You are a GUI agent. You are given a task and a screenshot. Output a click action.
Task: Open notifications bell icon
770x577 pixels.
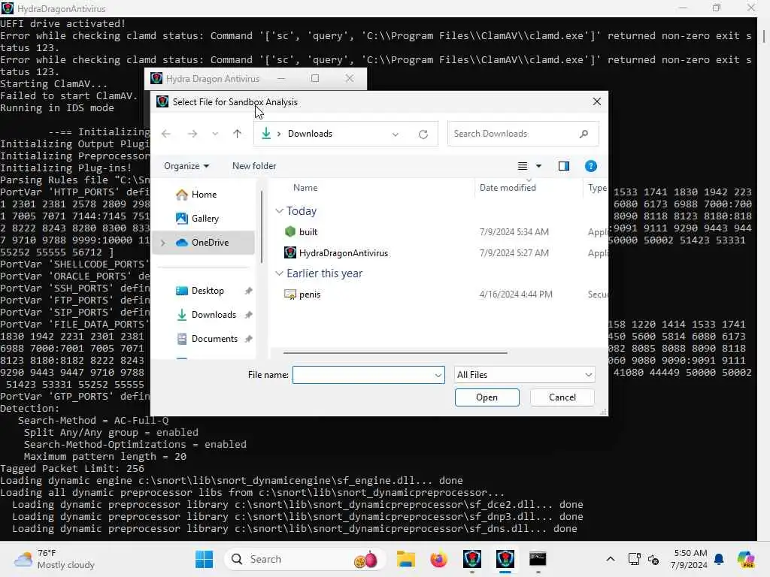coord(719,559)
